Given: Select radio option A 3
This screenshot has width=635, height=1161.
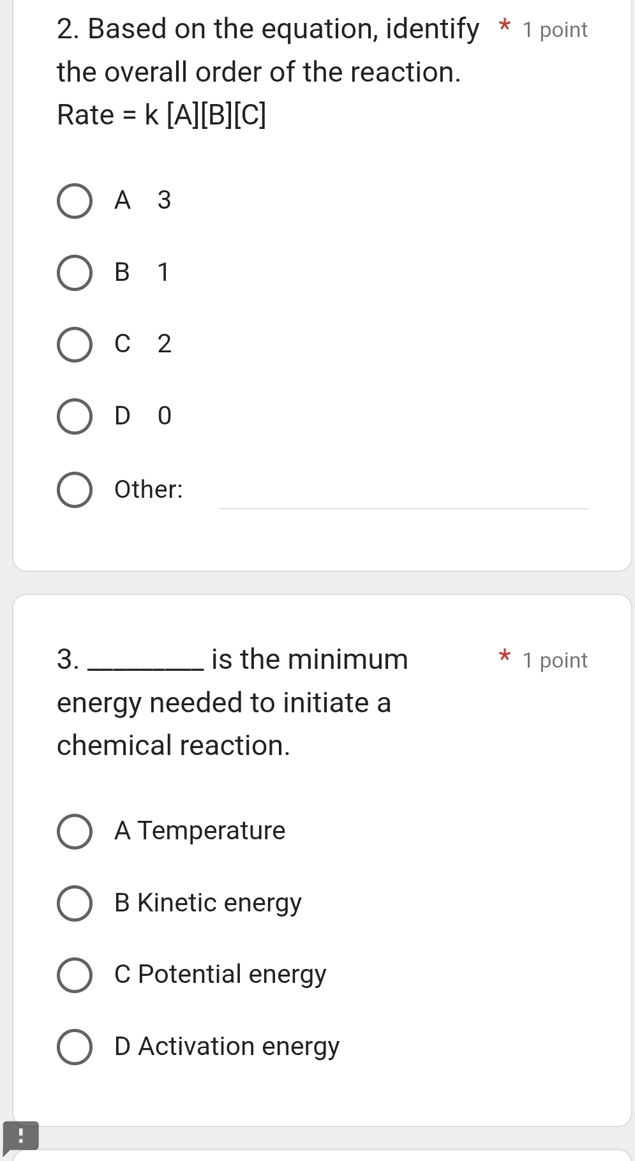Looking at the screenshot, I should coord(75,201).
